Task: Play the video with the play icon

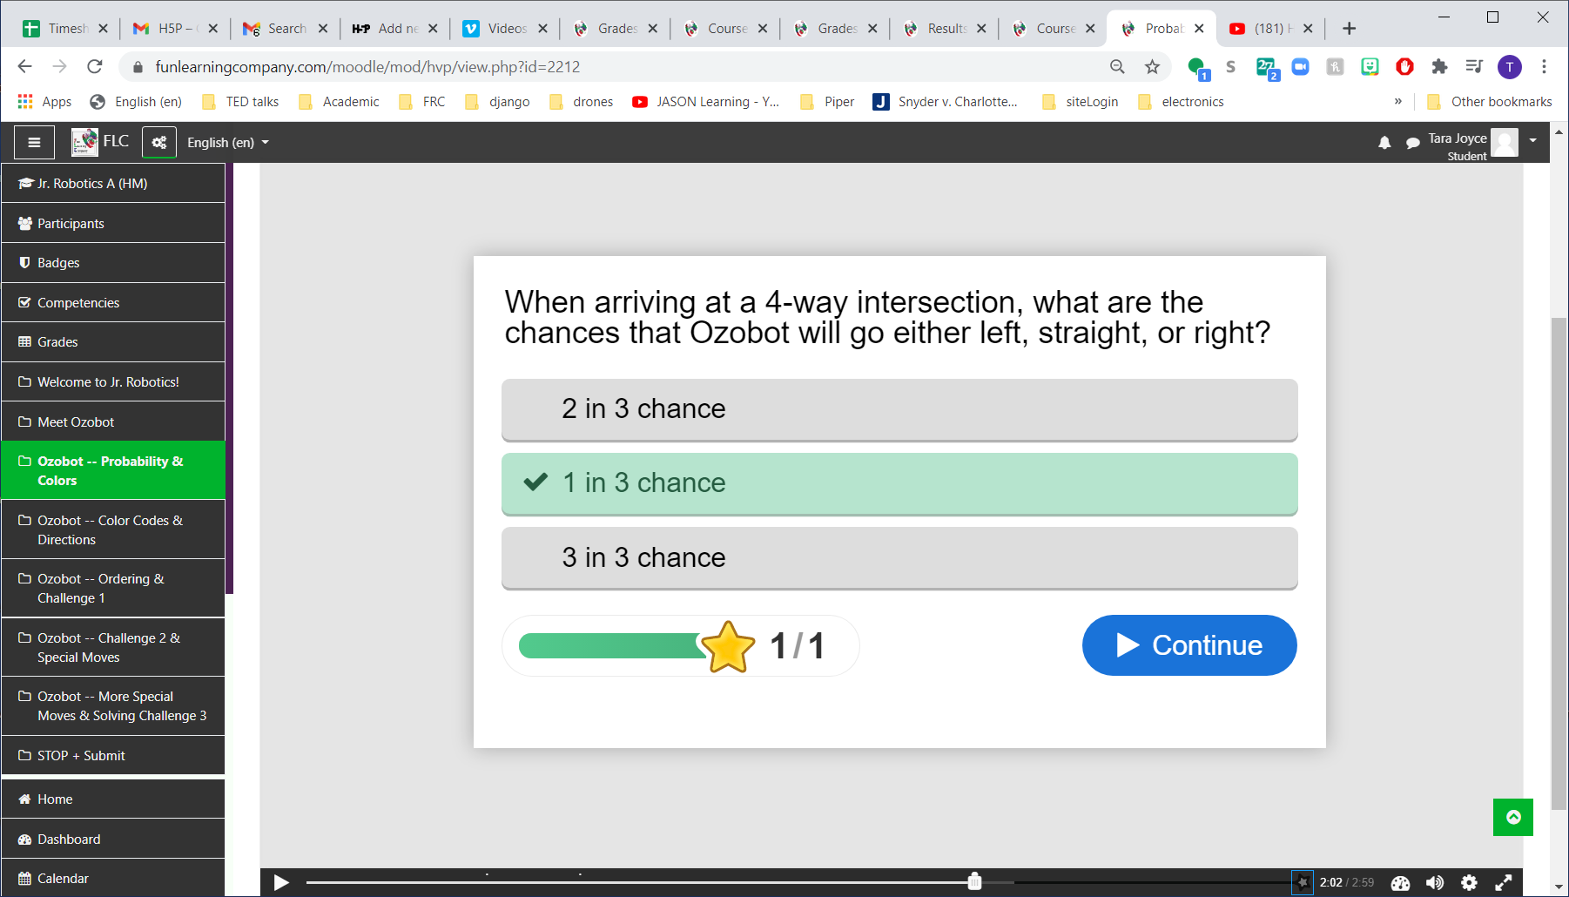Action: [281, 882]
